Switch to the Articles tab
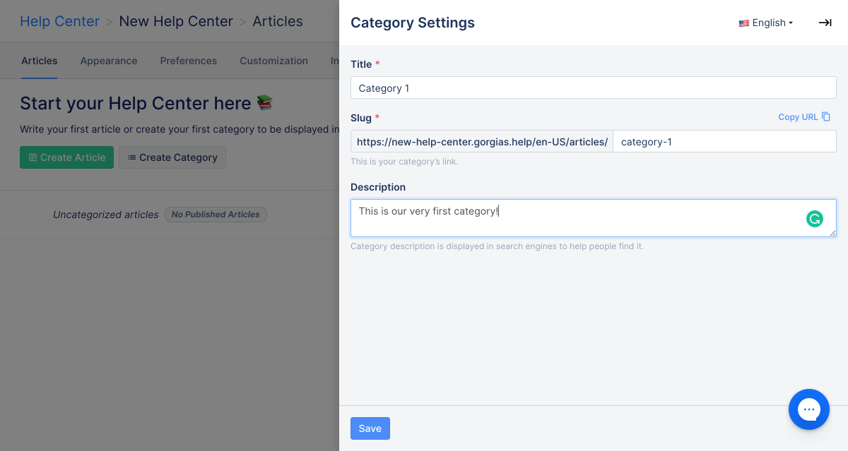 coord(40,61)
